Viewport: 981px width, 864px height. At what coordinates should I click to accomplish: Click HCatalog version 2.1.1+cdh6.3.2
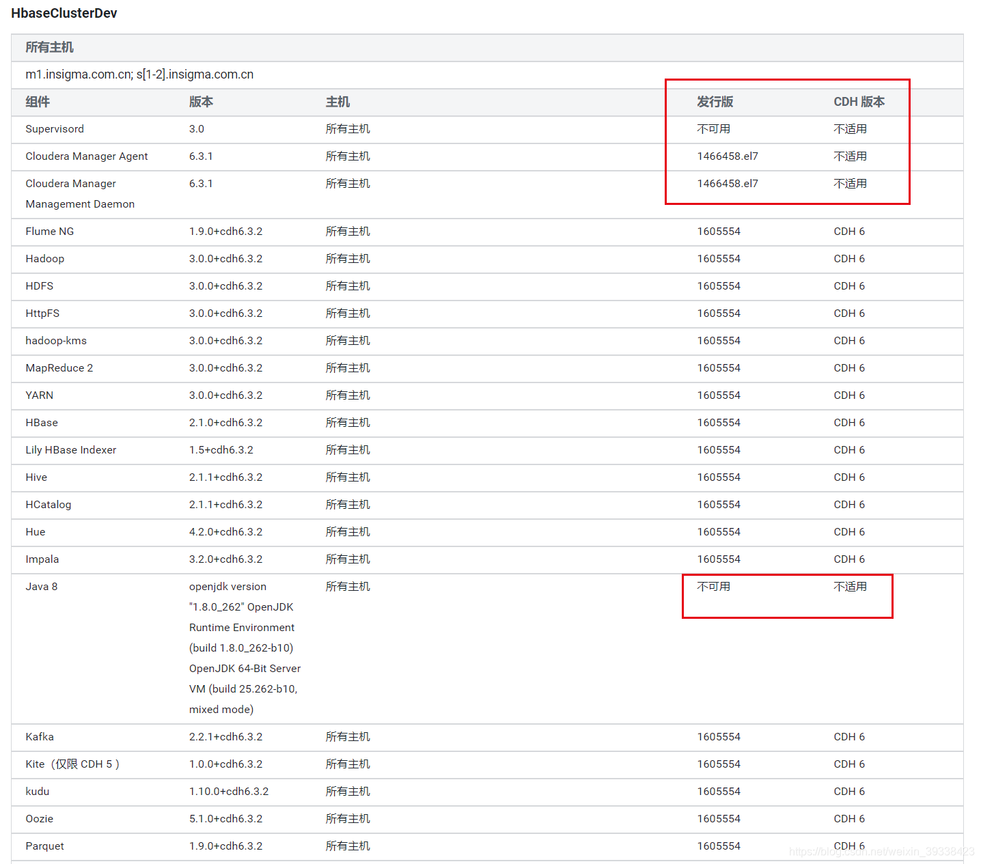[x=226, y=505]
